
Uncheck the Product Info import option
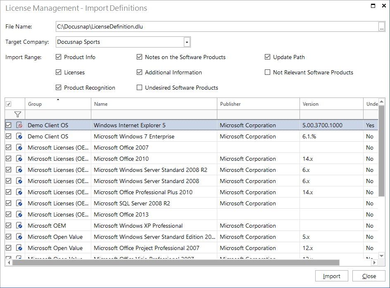tap(58, 57)
